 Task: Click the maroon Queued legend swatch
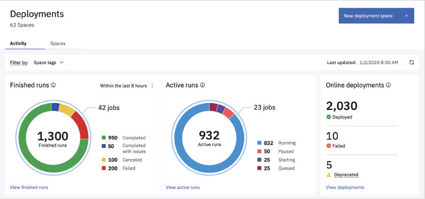[x=259, y=168]
